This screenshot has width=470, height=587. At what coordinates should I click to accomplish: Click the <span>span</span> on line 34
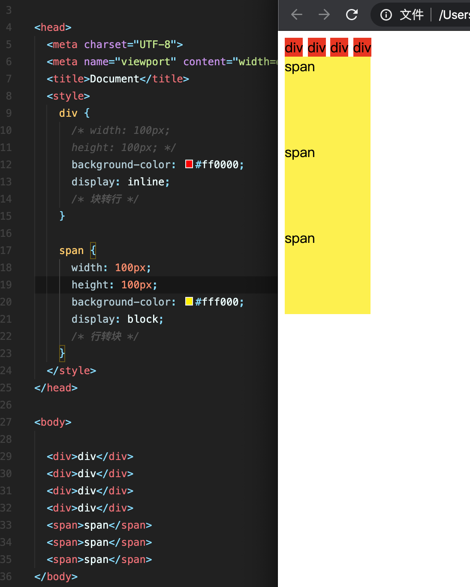click(x=99, y=542)
